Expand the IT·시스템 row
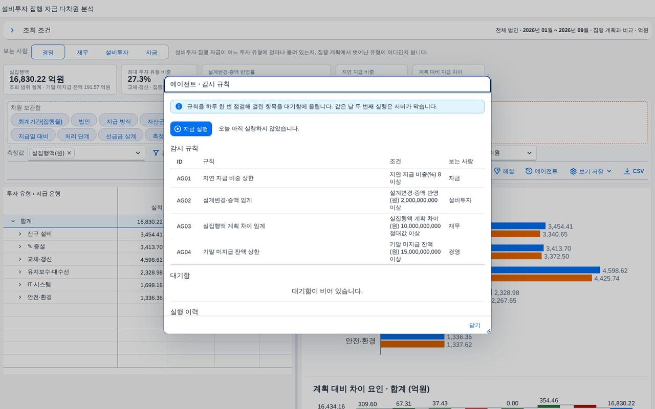Image resolution: width=655 pixels, height=409 pixels. [x=20, y=285]
